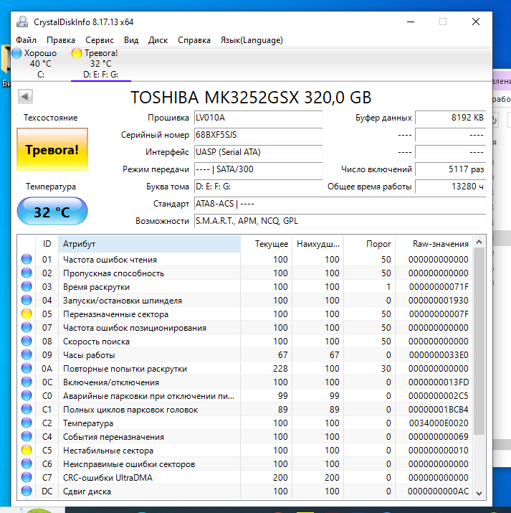Image resolution: width=511 pixels, height=513 pixels.
Task: Open the Правка menu
Action: (x=61, y=40)
